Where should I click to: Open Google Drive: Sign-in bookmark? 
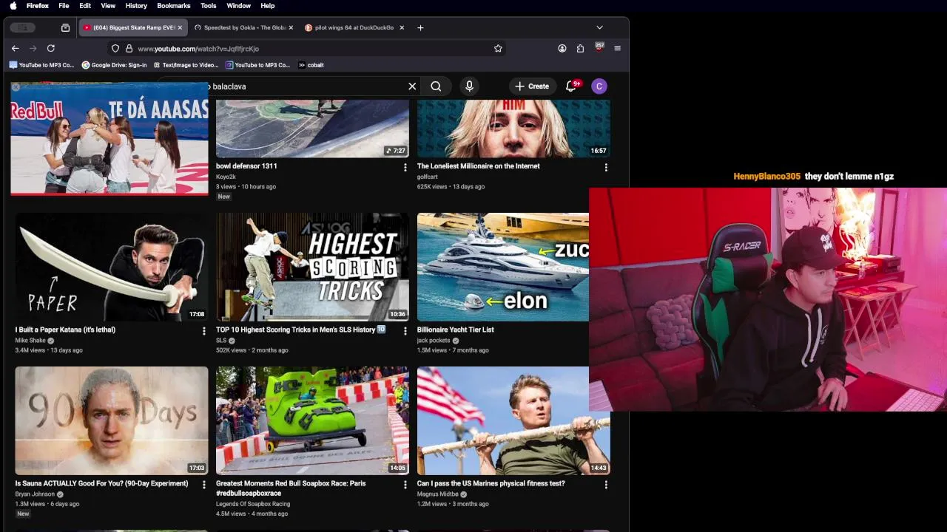(x=114, y=65)
